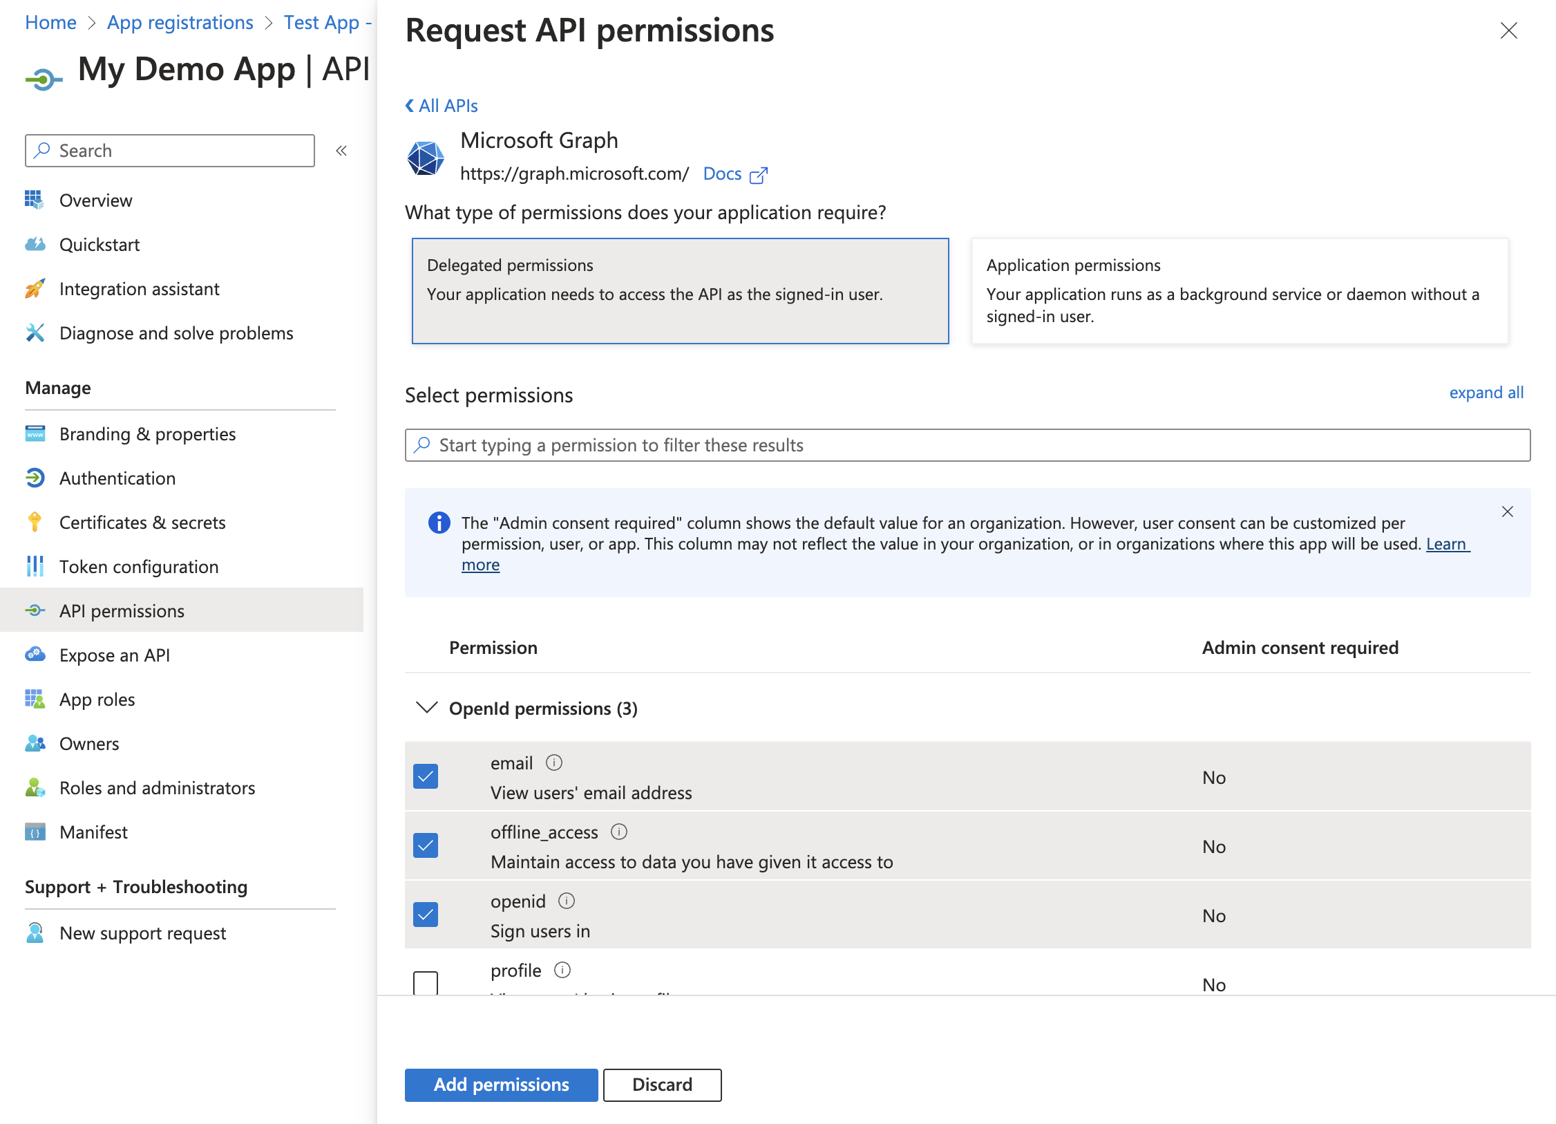Uncheck the offline_access permission checkbox
Viewport: 1556px width, 1124px height.
pos(426,845)
